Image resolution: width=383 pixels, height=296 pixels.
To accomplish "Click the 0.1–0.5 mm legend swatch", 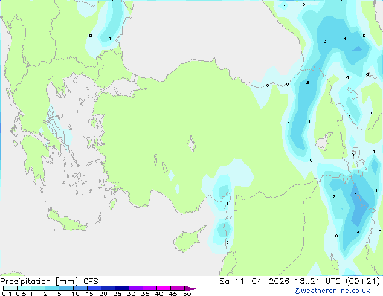I will tap(10, 288).
